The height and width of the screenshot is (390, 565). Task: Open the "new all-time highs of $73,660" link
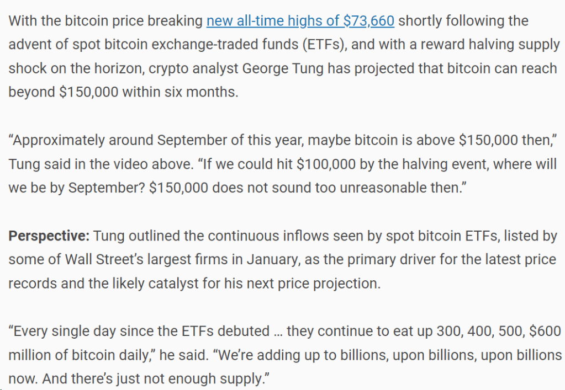(300, 22)
